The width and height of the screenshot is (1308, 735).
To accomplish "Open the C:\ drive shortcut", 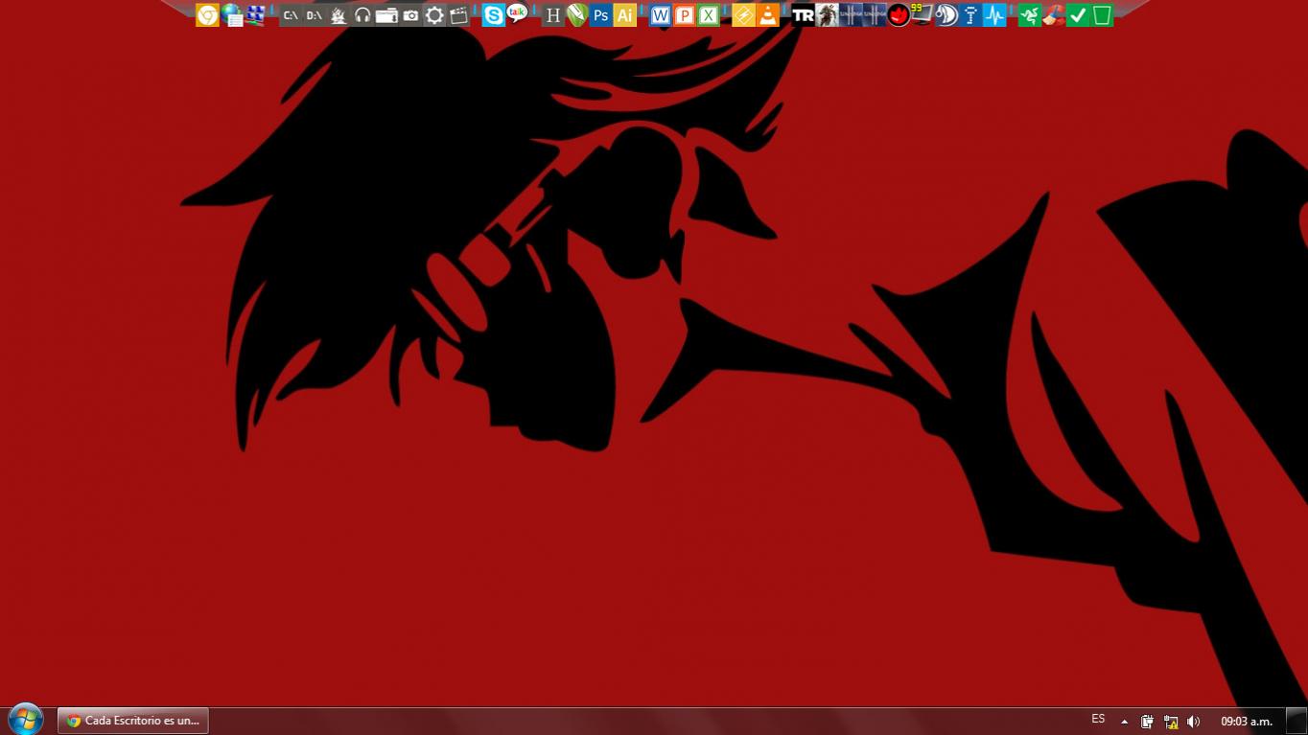I will pos(290,15).
